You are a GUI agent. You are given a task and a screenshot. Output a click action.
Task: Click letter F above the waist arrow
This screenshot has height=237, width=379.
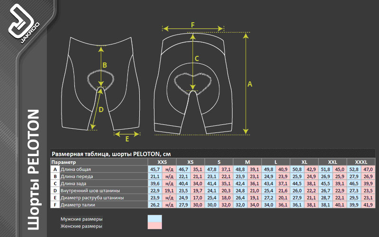[x=193, y=25]
